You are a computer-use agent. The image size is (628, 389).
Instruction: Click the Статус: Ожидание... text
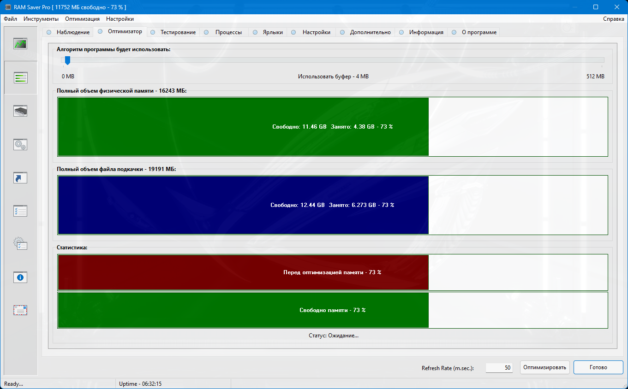pos(334,336)
